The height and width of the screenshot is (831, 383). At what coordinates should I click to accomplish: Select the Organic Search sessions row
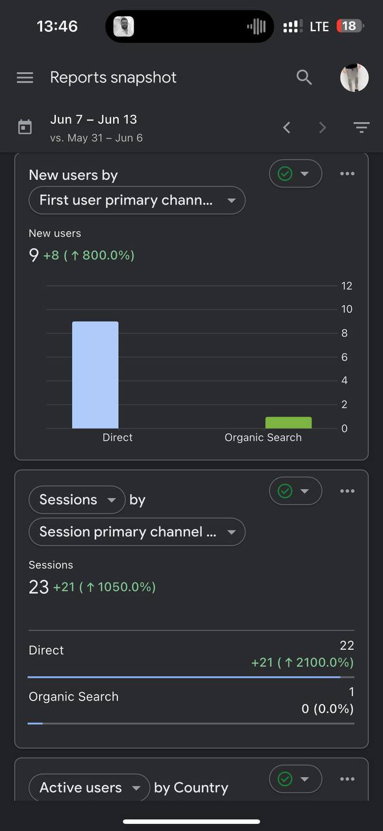click(191, 702)
